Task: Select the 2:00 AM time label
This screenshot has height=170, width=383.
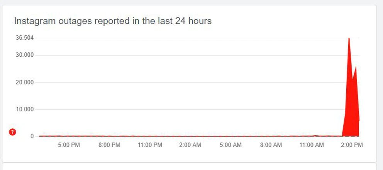Action: [190, 145]
